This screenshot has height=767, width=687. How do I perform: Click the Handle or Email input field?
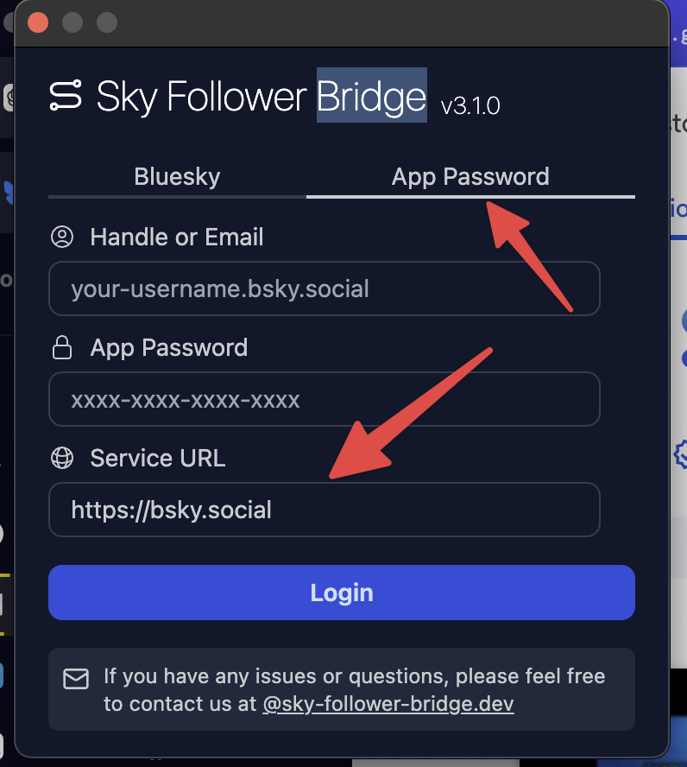tap(325, 288)
